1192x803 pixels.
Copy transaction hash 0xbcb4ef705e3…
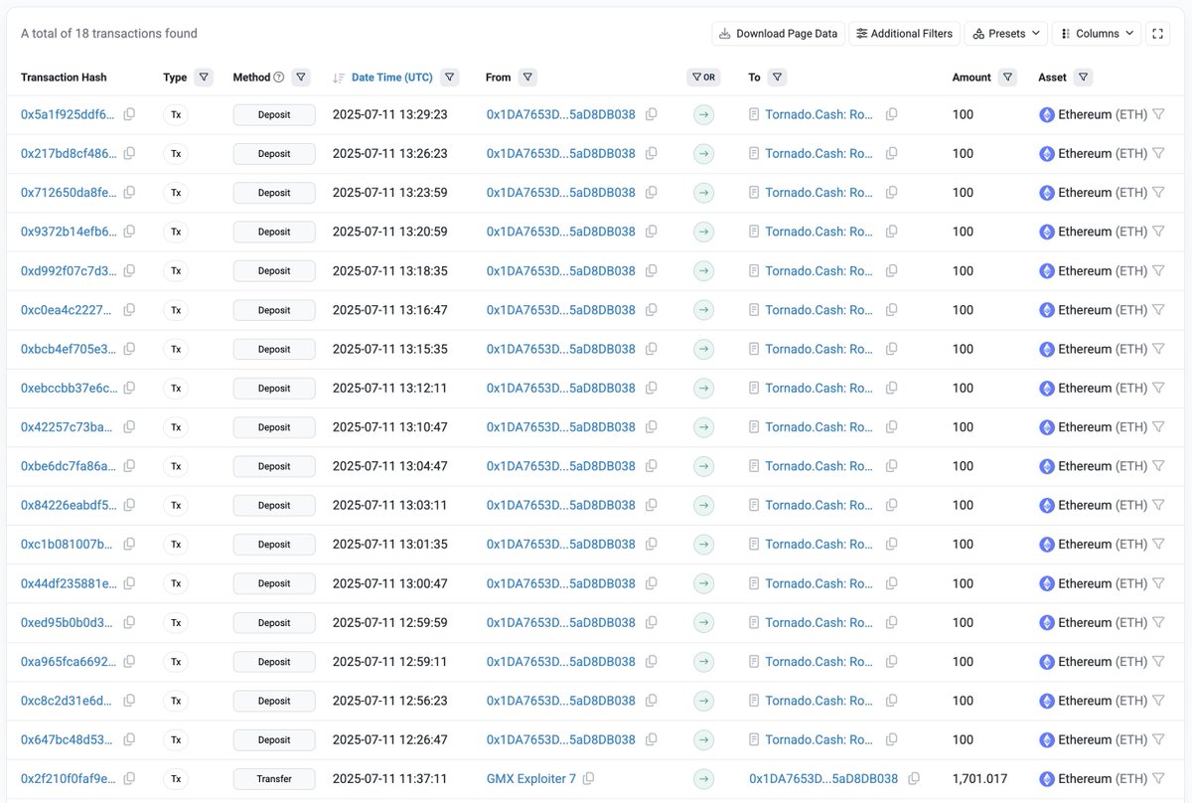click(129, 349)
